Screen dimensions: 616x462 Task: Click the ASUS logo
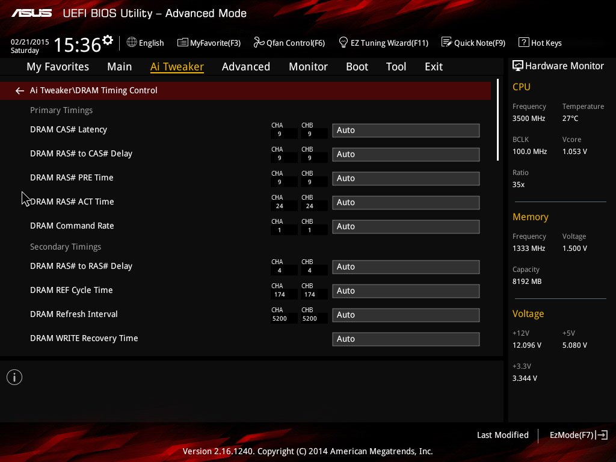[31, 13]
